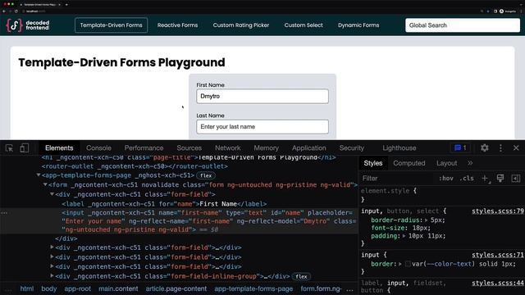525x295 pixels.
Task: Show more Styles pane tabs chevron
Action: (x=470, y=163)
